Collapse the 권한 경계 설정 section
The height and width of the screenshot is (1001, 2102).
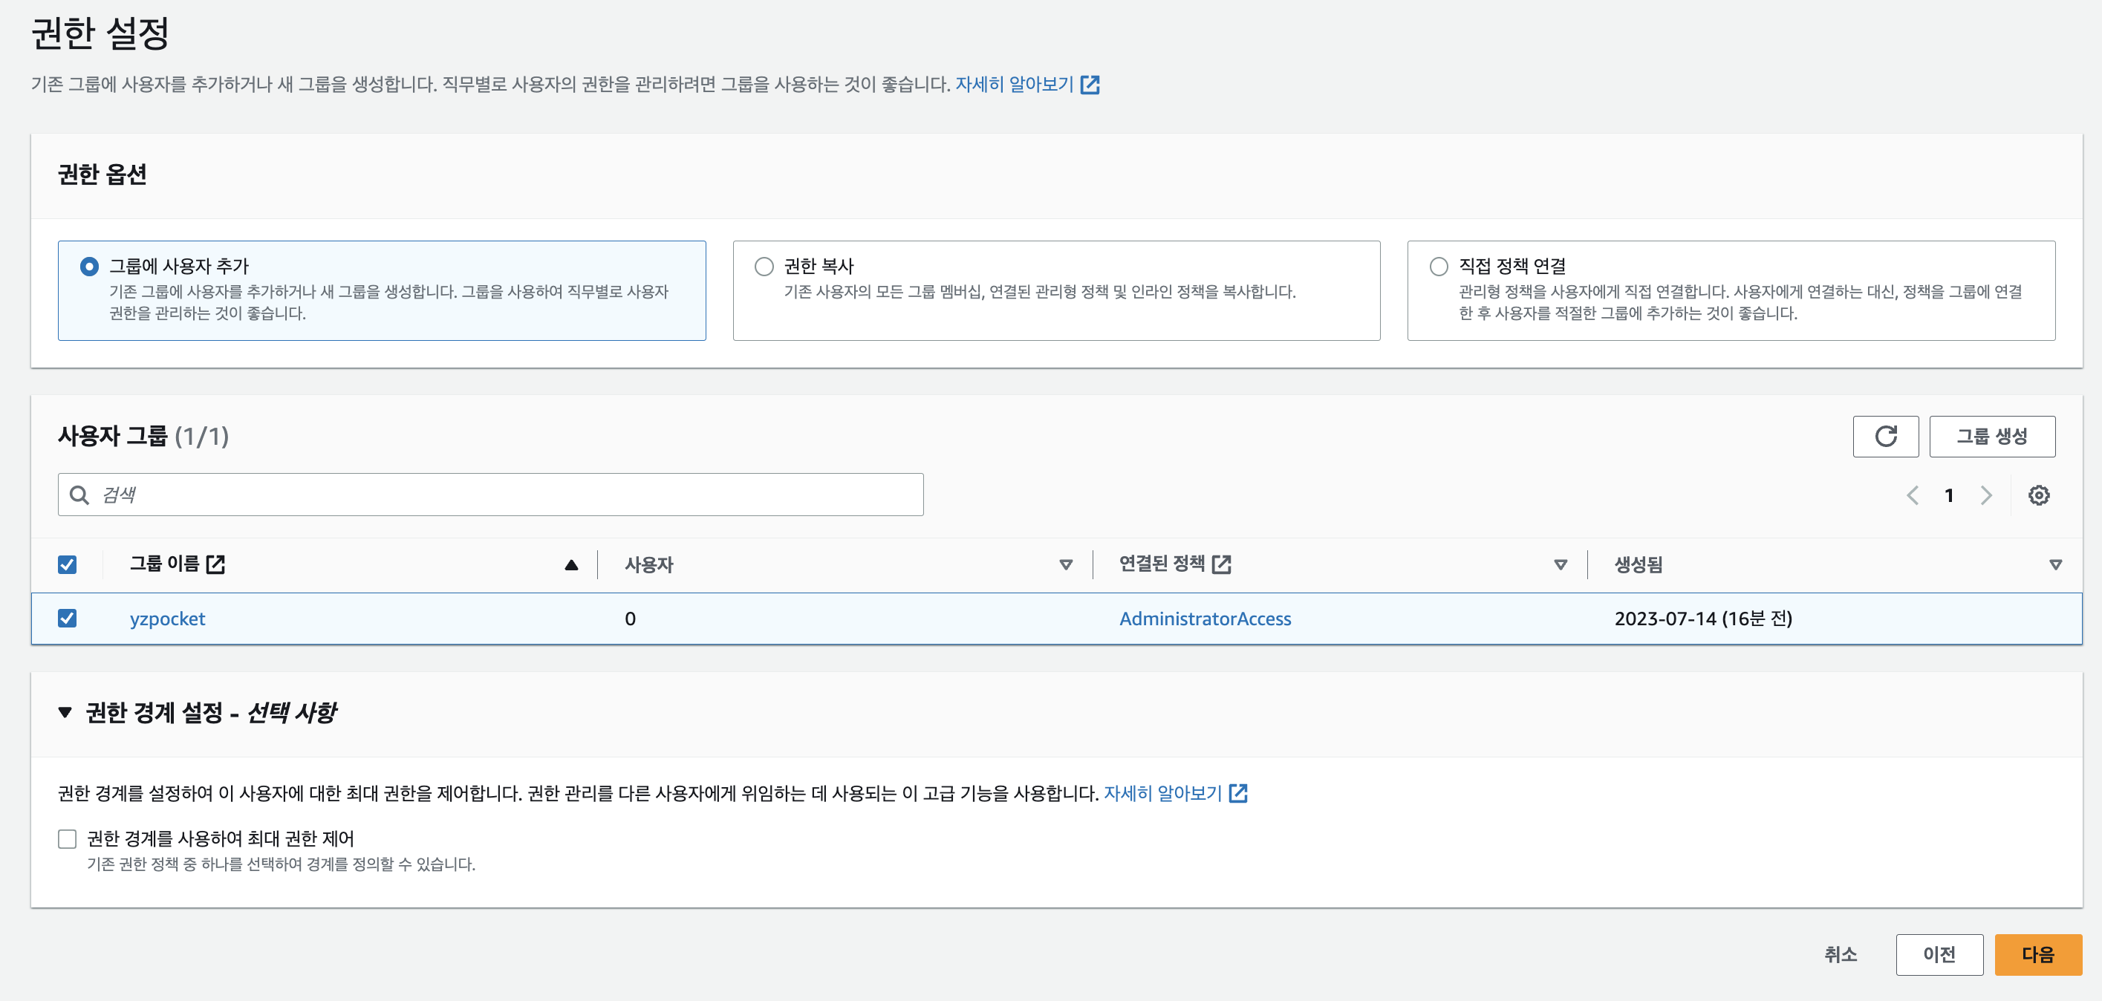65,712
